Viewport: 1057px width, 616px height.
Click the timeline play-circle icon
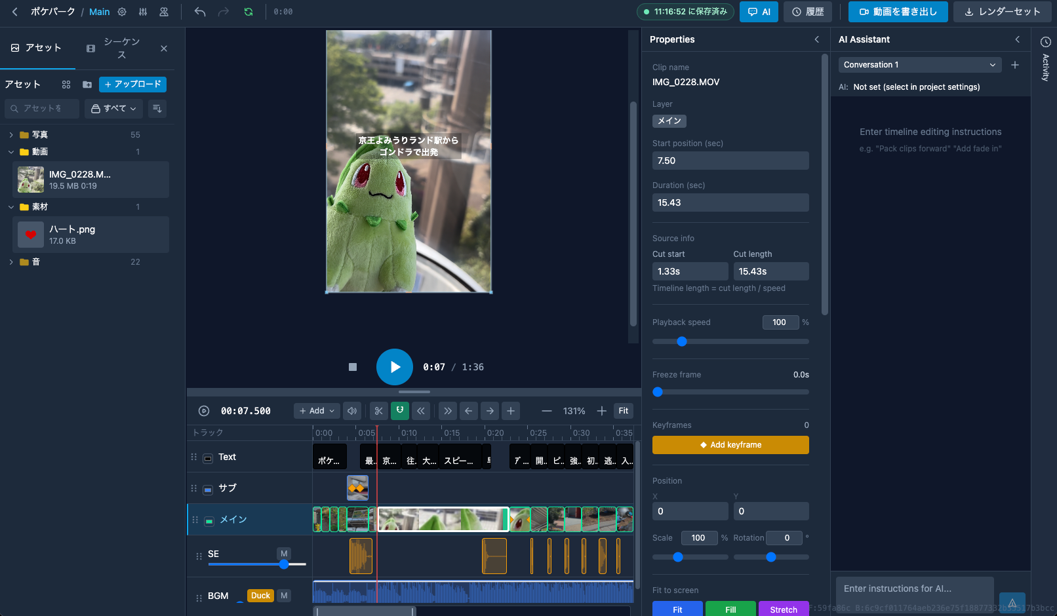pyautogui.click(x=204, y=411)
